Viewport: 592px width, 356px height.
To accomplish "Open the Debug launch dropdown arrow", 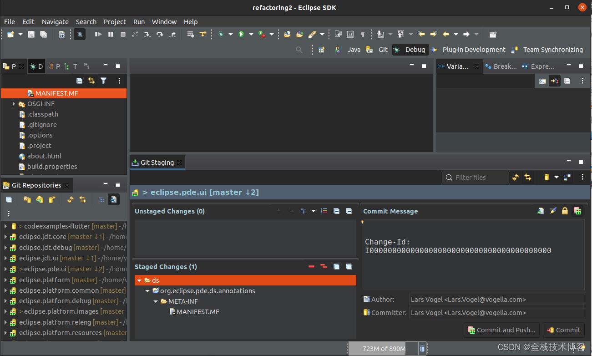I will point(230,34).
